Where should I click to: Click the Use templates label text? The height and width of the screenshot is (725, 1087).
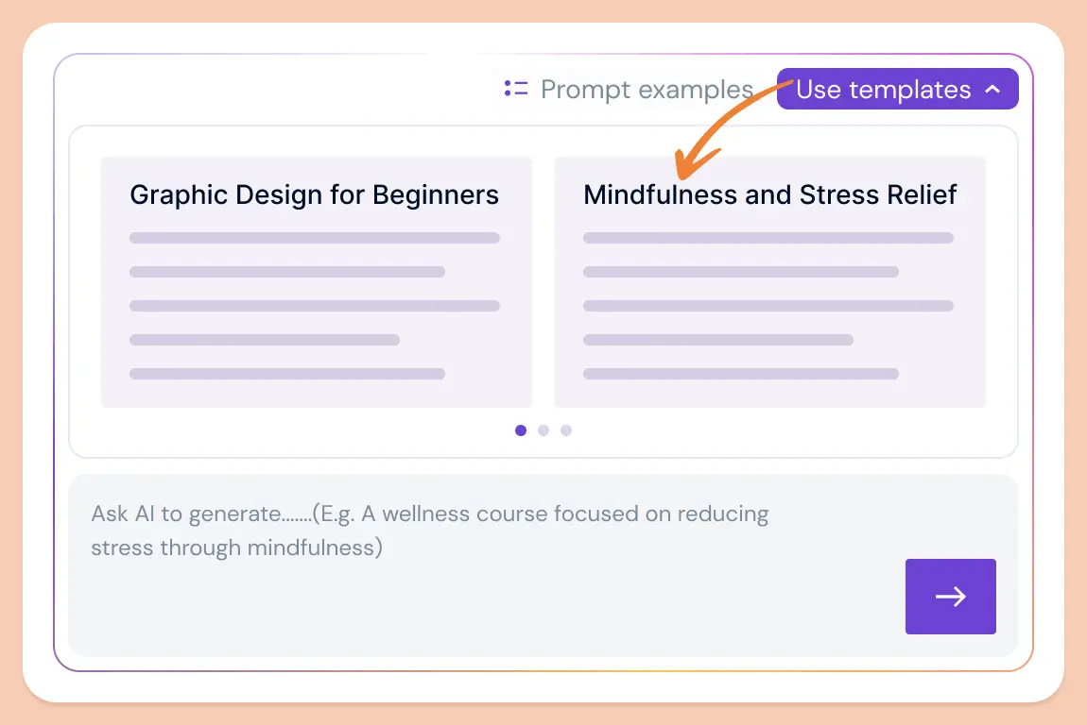tap(883, 90)
